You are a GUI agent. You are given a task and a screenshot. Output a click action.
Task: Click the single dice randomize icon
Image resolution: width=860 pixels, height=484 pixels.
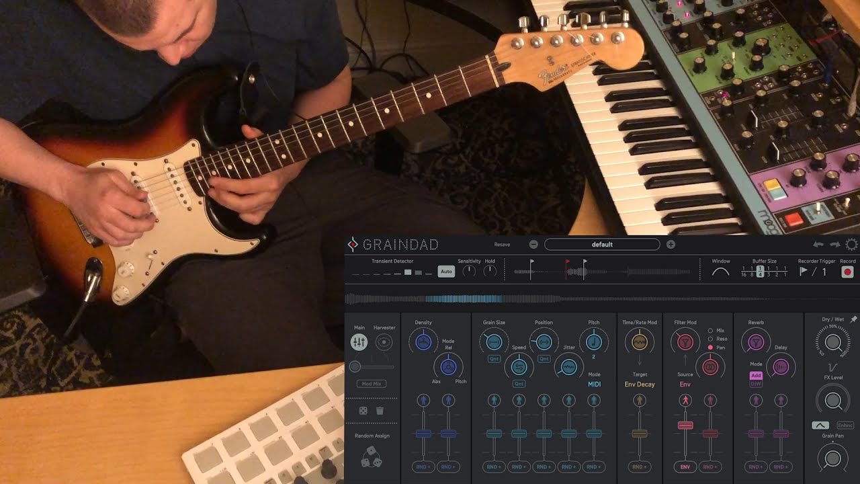click(363, 410)
